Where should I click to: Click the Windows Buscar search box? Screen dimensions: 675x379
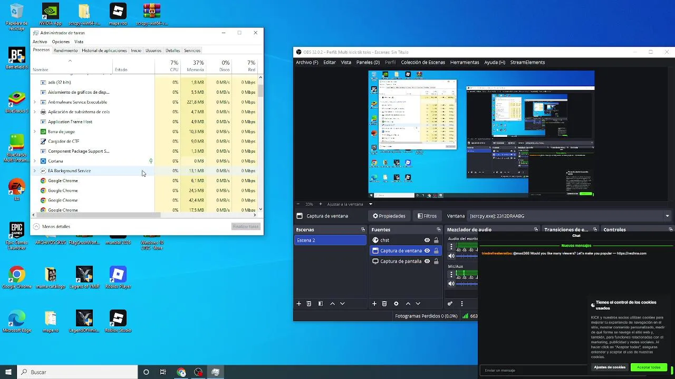pos(77,372)
